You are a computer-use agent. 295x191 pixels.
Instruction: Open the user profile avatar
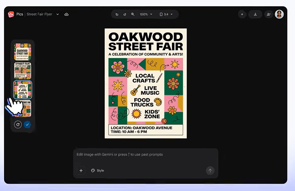coord(279,14)
